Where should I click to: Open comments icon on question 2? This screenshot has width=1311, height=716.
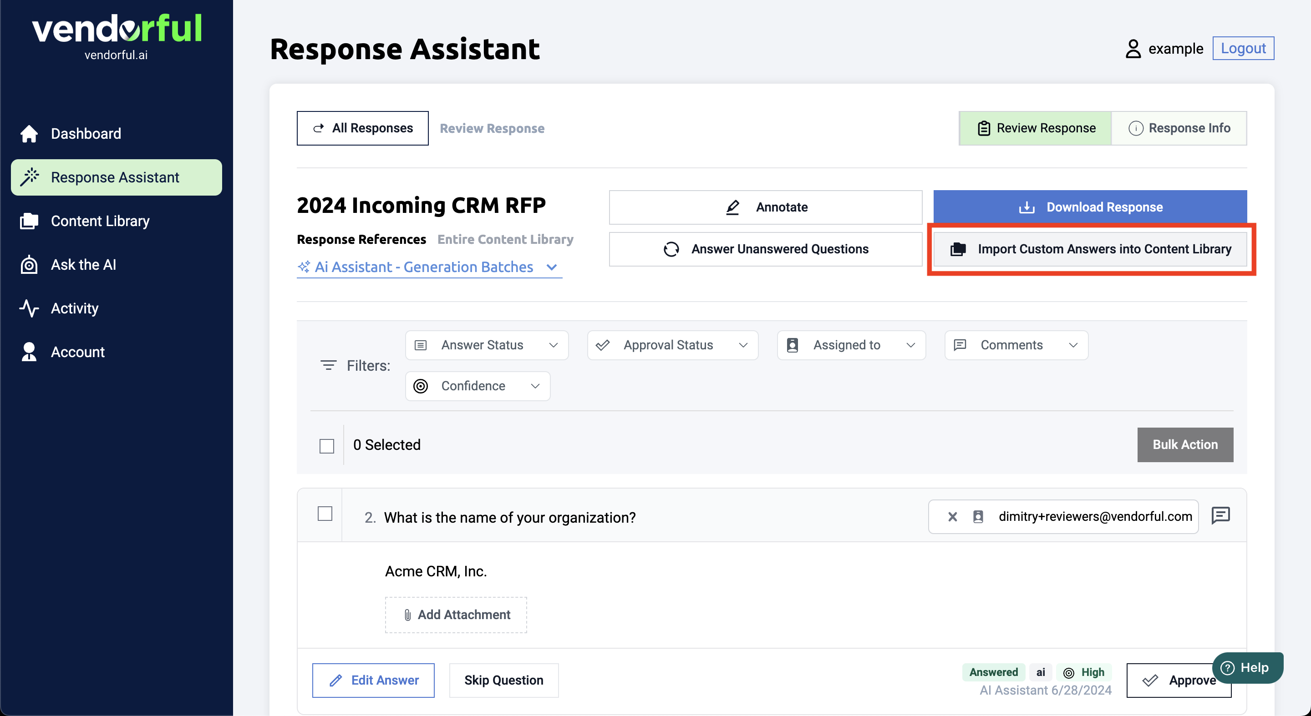1220,516
